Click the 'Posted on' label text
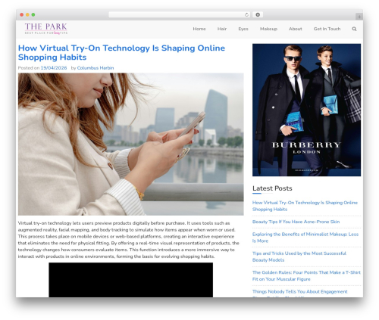 (x=29, y=68)
